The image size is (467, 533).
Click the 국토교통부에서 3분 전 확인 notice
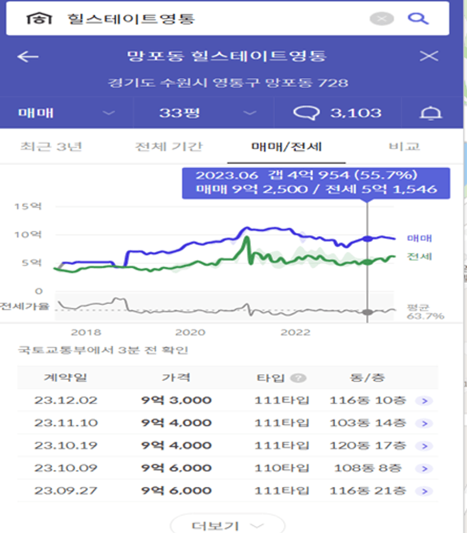coord(103,350)
